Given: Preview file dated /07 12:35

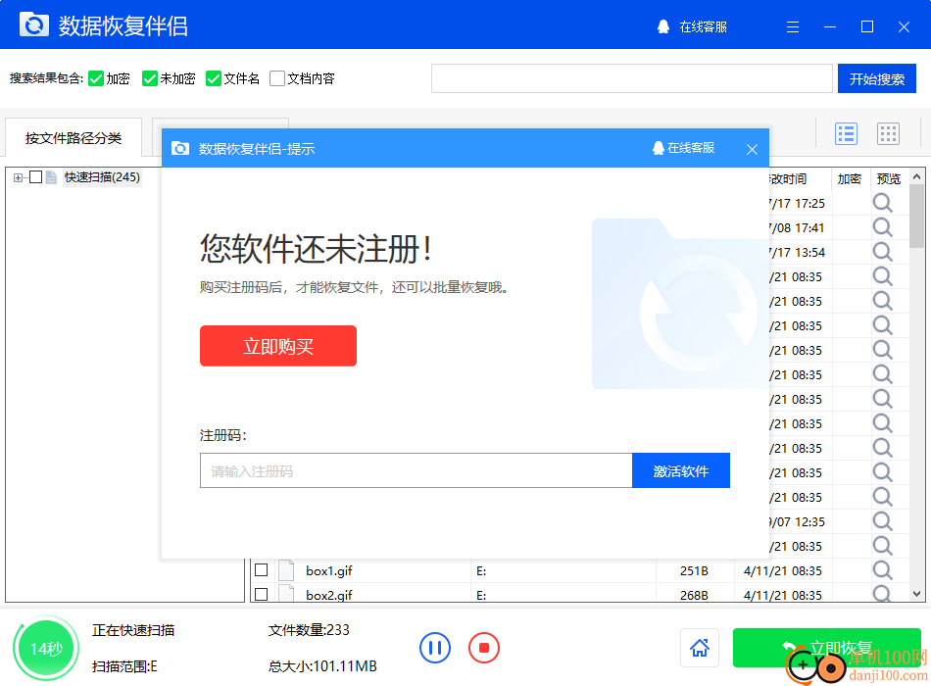Looking at the screenshot, I should (882, 521).
